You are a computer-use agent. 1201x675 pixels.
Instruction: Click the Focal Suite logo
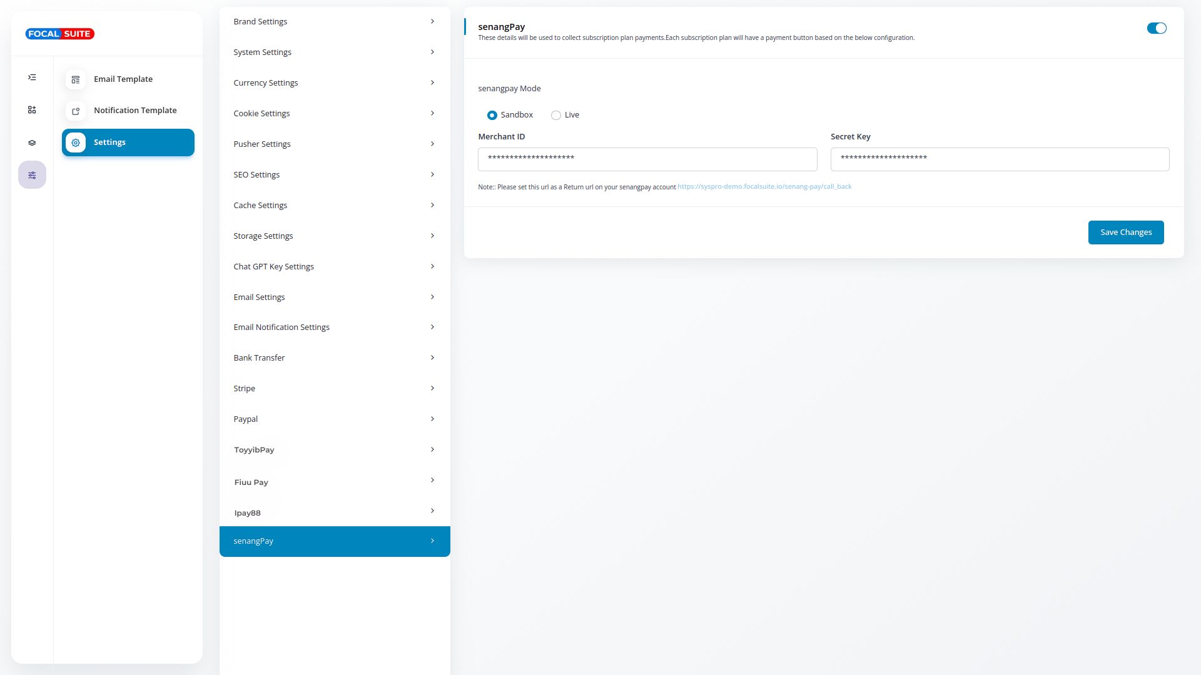pos(60,34)
